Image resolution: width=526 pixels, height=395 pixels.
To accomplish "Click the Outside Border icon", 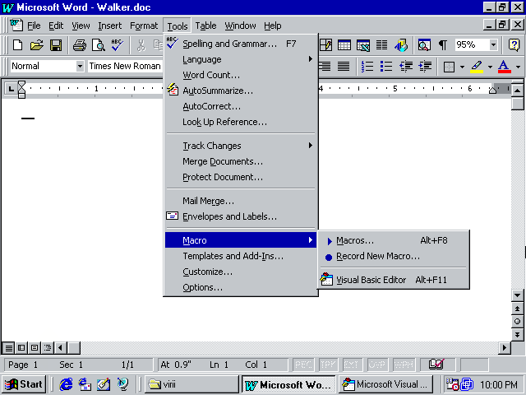I will 449,67.
